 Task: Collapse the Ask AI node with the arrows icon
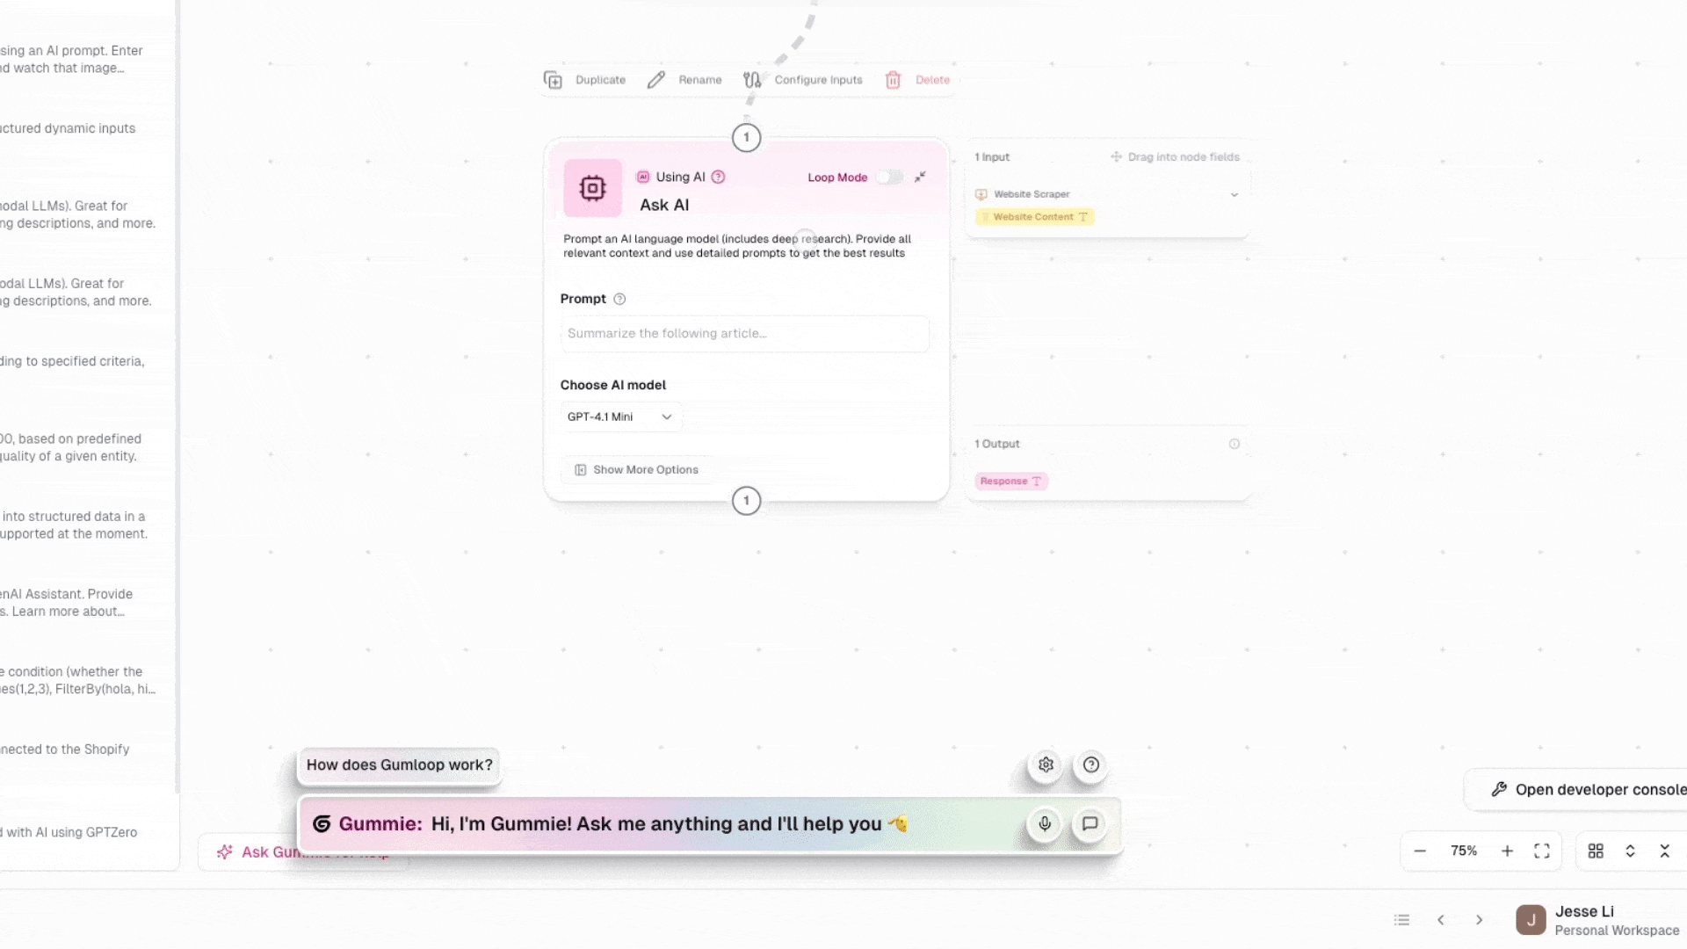[x=920, y=177]
